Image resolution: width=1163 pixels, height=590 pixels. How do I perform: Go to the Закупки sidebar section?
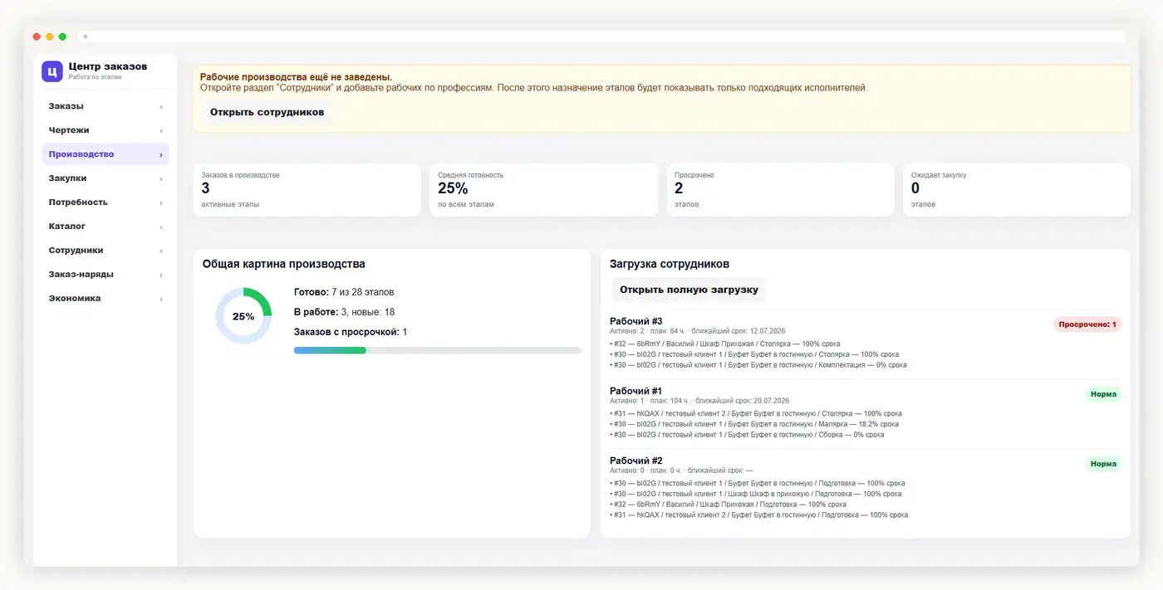tap(106, 178)
